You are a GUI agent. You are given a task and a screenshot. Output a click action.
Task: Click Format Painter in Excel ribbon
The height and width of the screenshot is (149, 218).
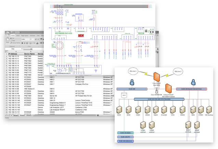click(x=15, y=43)
